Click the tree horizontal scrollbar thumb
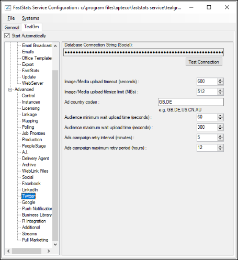 tap(26, 251)
